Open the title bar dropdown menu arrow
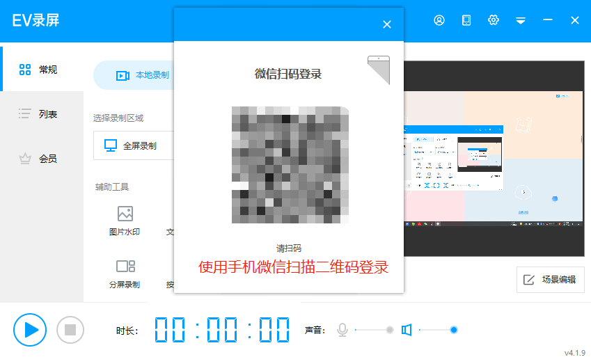 521,20
